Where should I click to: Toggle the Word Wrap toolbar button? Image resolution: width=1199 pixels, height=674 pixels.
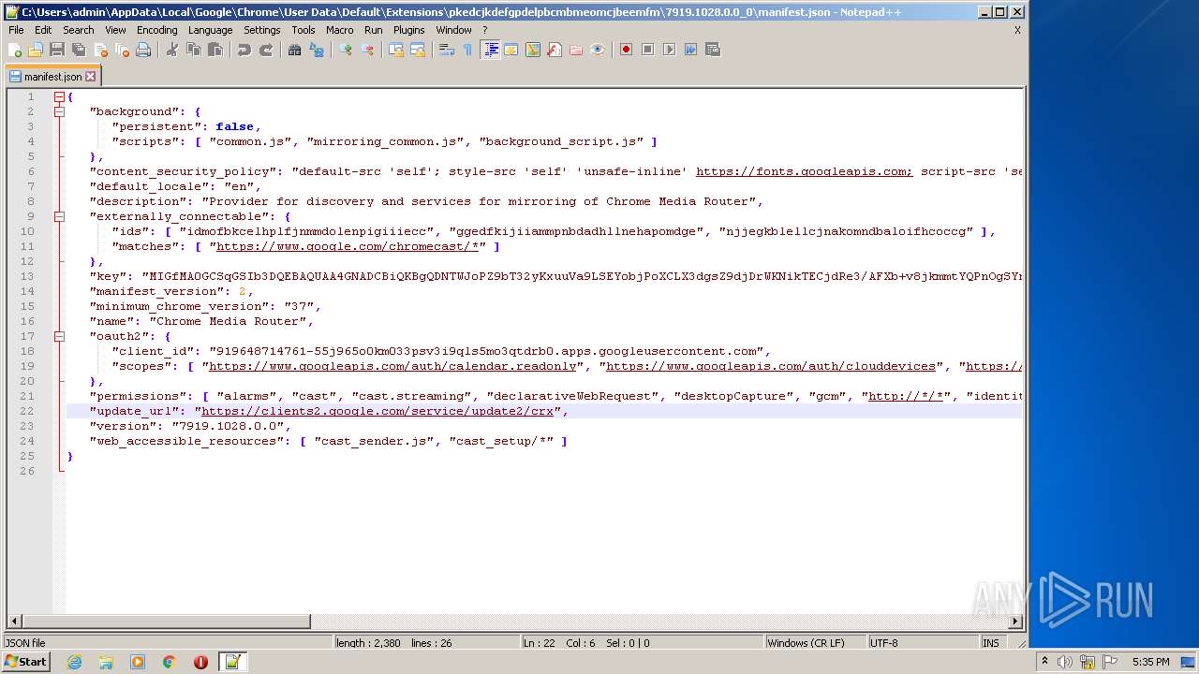click(447, 50)
